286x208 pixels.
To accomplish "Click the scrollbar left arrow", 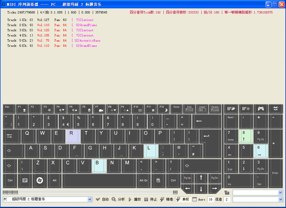I will coord(5,192).
